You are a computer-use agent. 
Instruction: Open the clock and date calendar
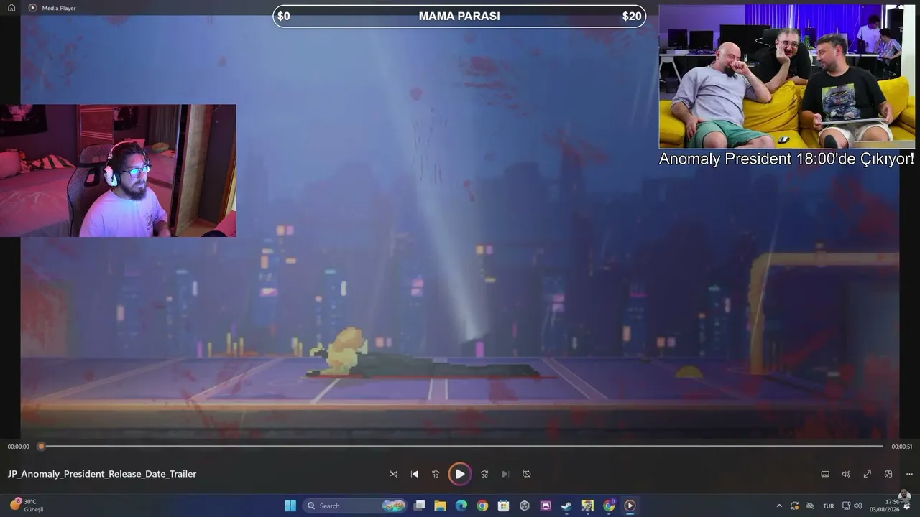click(885, 506)
